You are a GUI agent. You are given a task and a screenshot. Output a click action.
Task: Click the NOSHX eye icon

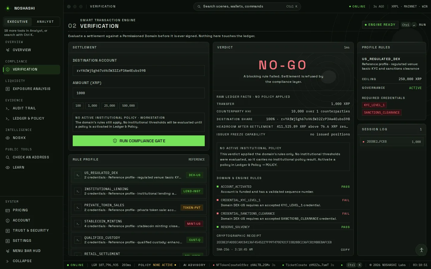pos(8,138)
